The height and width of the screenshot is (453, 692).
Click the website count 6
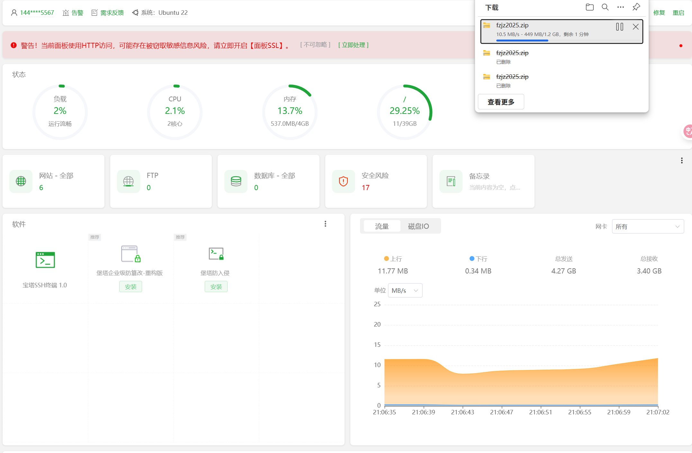tap(41, 188)
